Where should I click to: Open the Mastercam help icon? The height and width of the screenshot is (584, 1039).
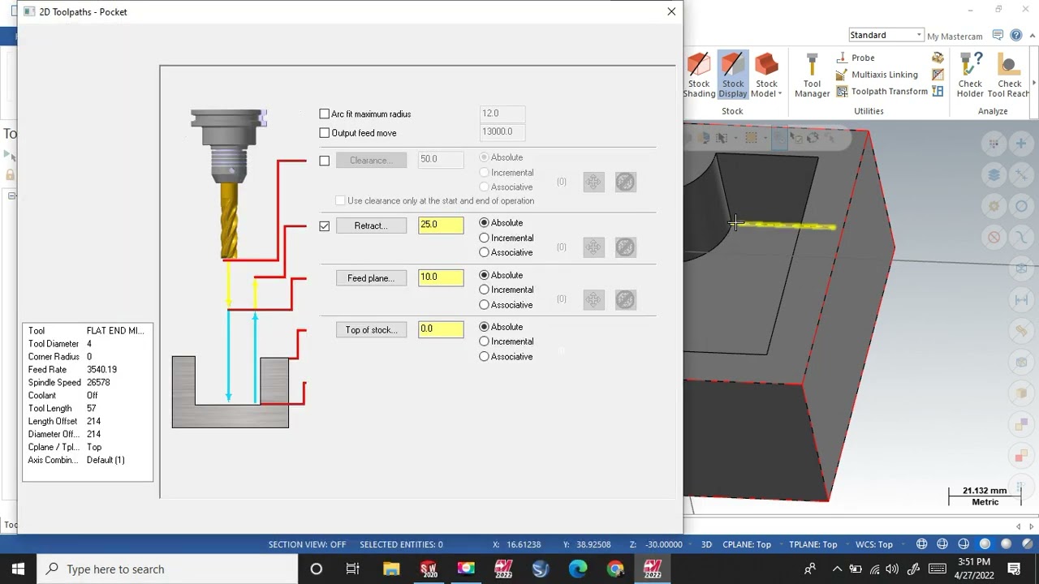coord(1016,36)
